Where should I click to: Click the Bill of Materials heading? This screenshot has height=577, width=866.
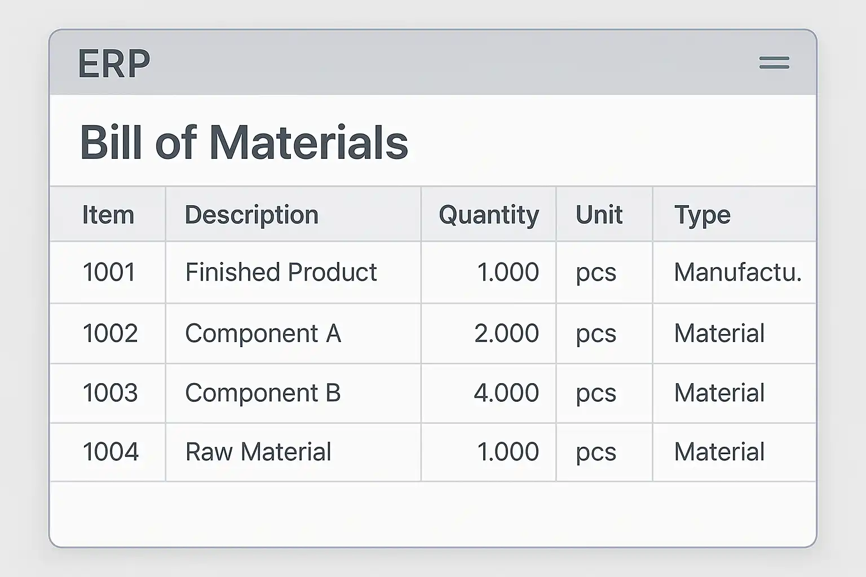coord(244,142)
